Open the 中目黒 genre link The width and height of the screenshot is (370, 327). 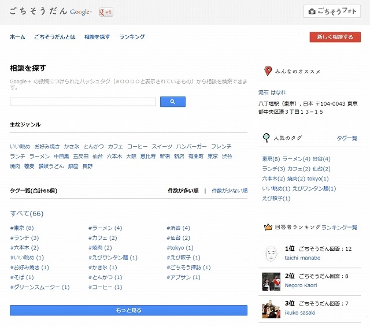point(61,157)
